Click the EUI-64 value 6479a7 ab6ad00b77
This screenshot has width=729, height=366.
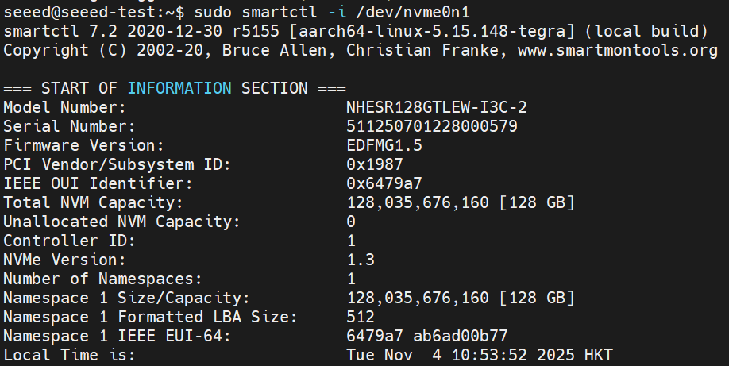pyautogui.click(x=427, y=336)
